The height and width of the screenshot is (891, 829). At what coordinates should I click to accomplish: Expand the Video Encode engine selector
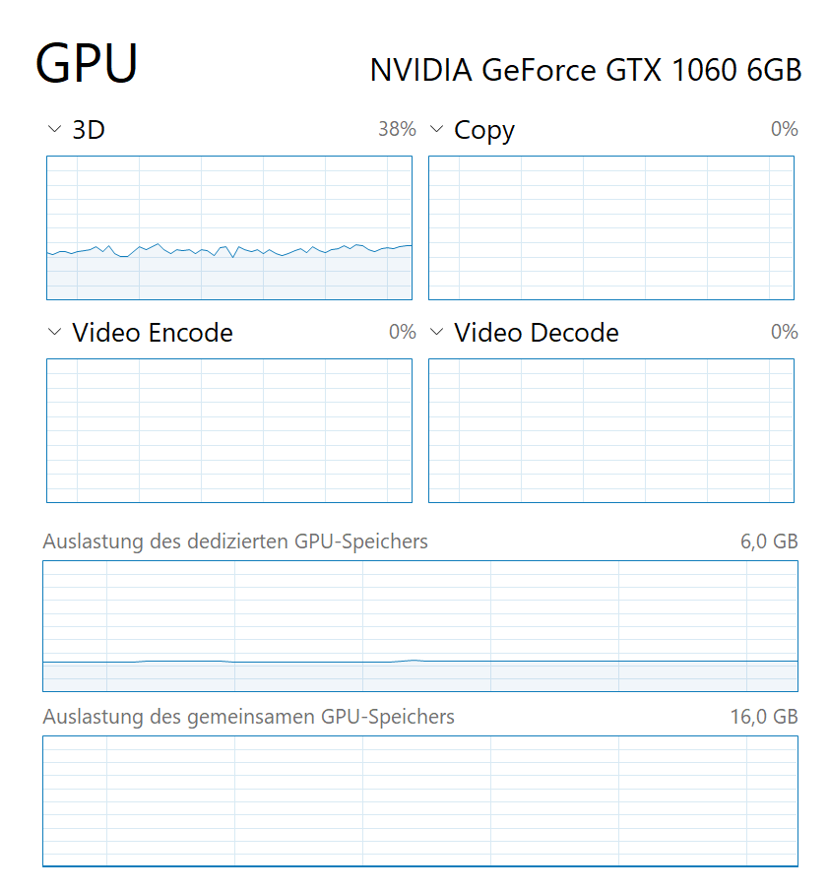click(54, 332)
